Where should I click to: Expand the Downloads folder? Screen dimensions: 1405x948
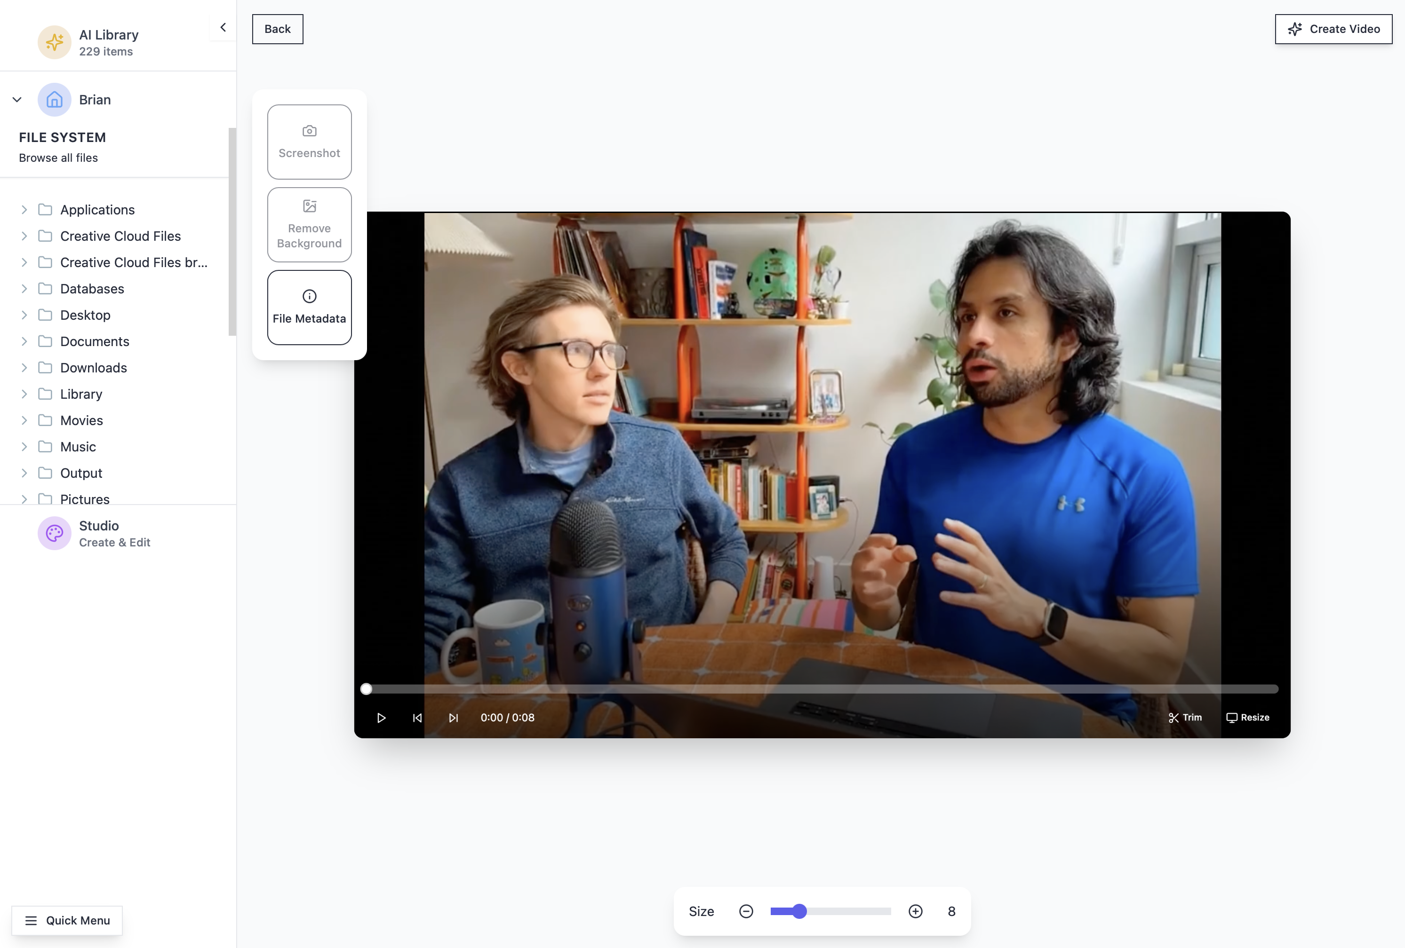tap(24, 368)
